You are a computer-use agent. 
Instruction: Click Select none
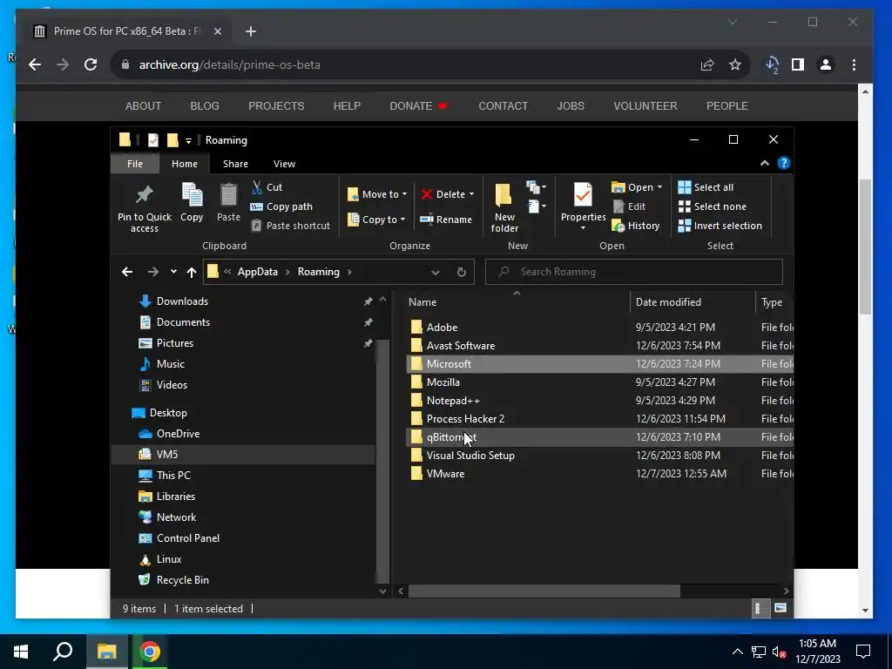click(713, 206)
